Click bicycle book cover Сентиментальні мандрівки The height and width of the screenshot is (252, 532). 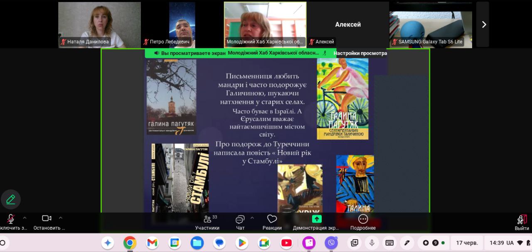click(342, 99)
